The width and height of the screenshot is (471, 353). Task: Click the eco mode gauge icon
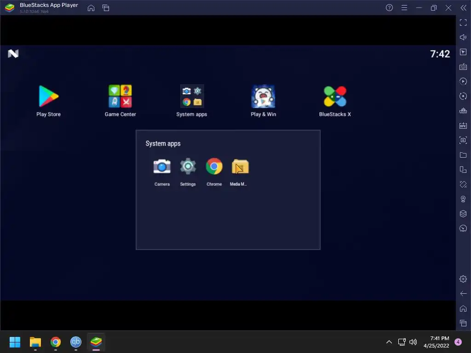coord(463,228)
